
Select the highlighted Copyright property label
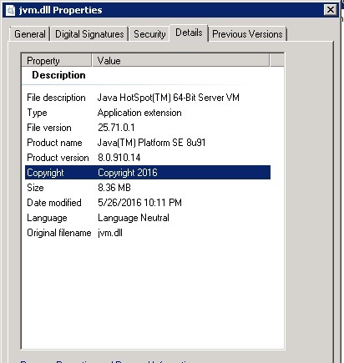(x=45, y=173)
